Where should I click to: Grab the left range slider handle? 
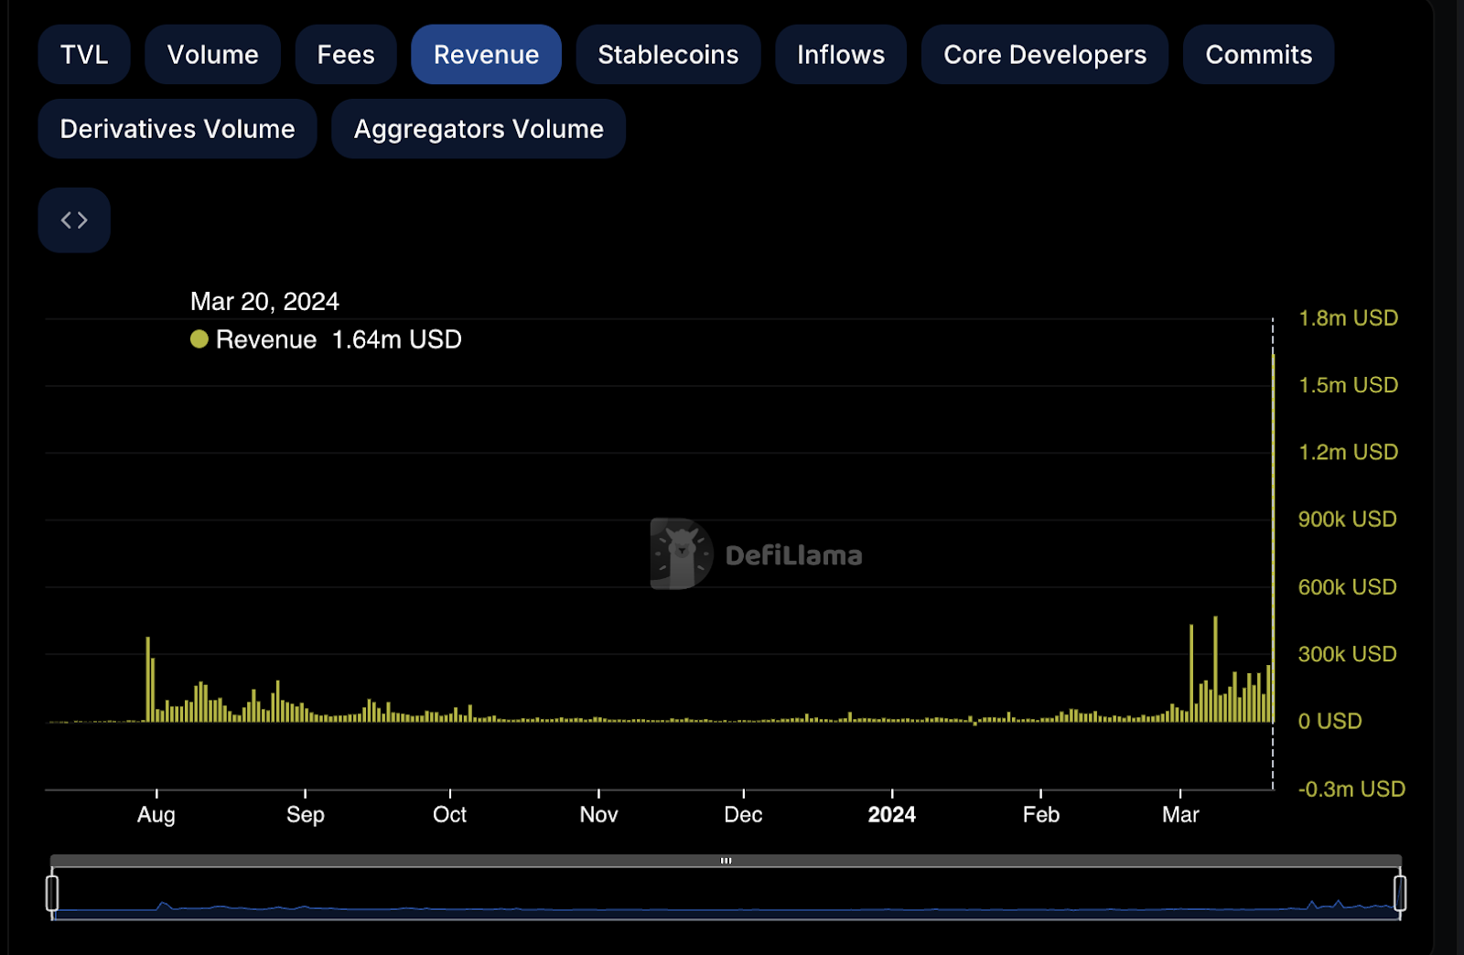[52, 893]
